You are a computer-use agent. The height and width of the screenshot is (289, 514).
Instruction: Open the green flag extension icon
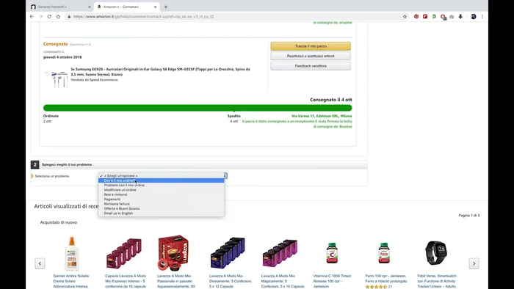point(434,16)
